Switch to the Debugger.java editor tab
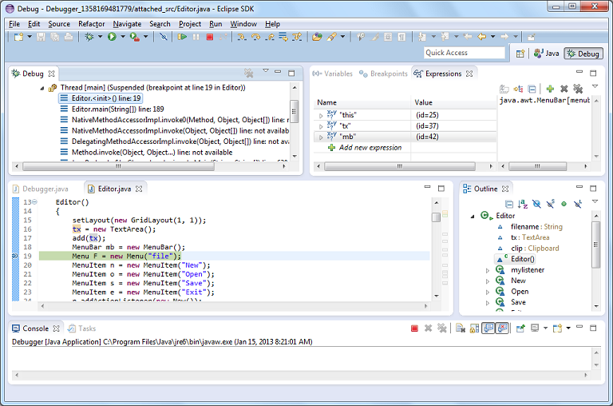 click(x=41, y=189)
